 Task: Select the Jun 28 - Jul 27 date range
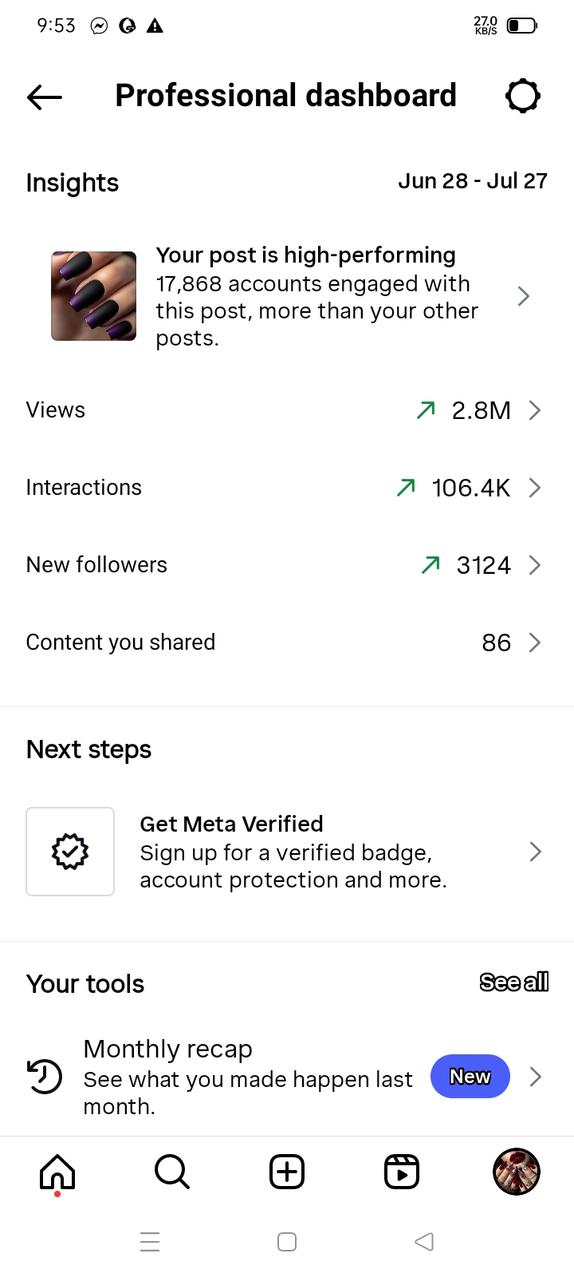(472, 181)
